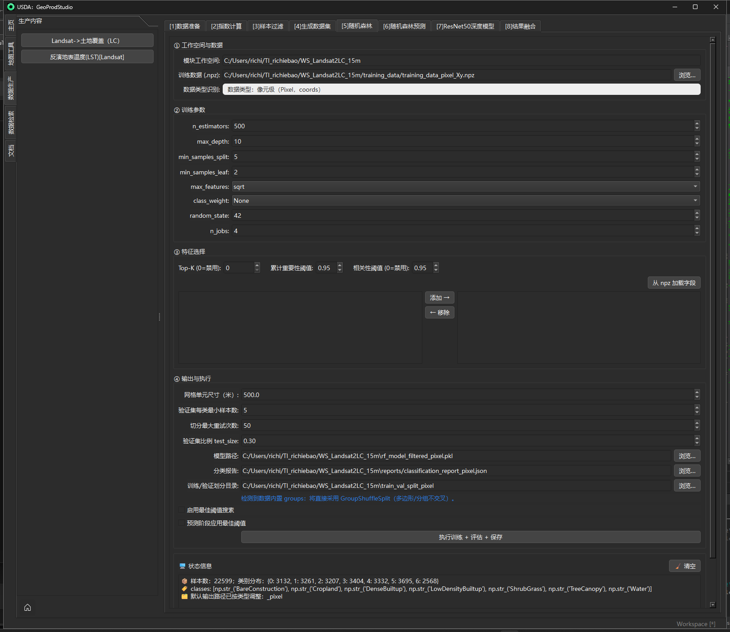
Task: Switch to the [6]随机森林预测 tab
Action: [x=404, y=26]
